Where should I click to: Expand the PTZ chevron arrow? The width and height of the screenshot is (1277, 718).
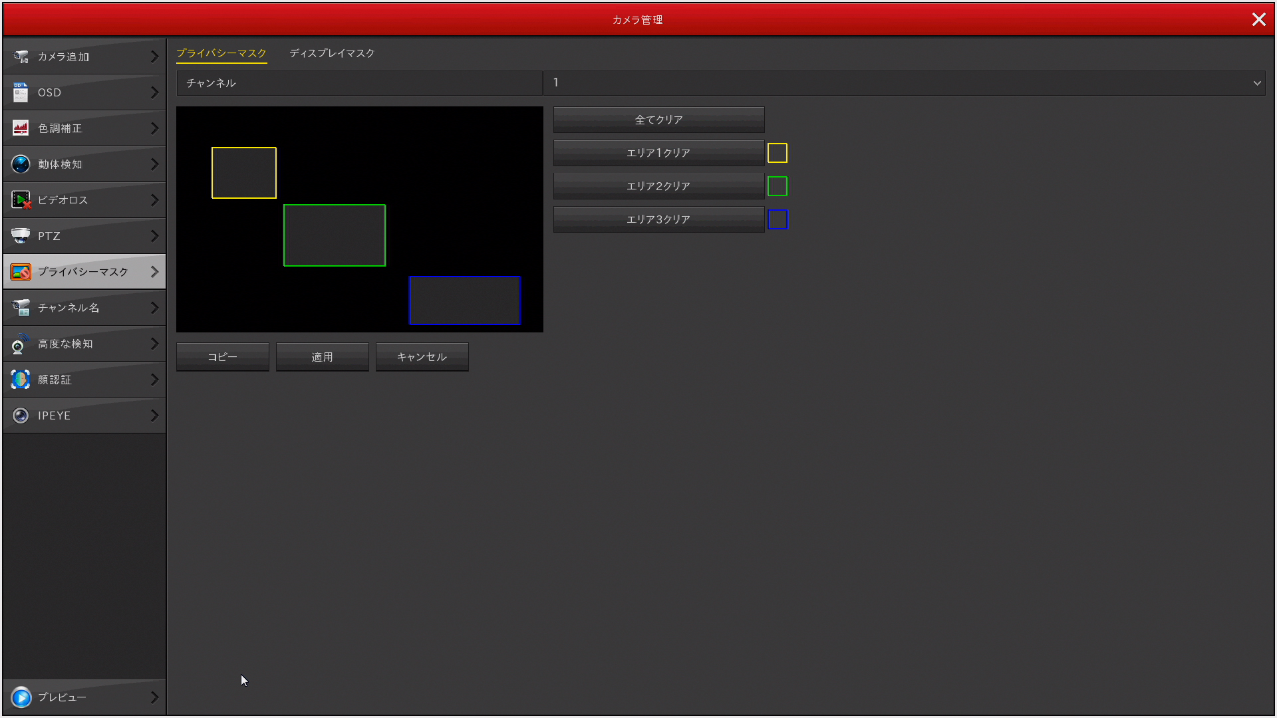tap(154, 236)
